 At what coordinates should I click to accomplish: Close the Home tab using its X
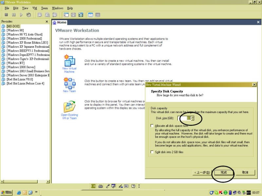[258, 22]
